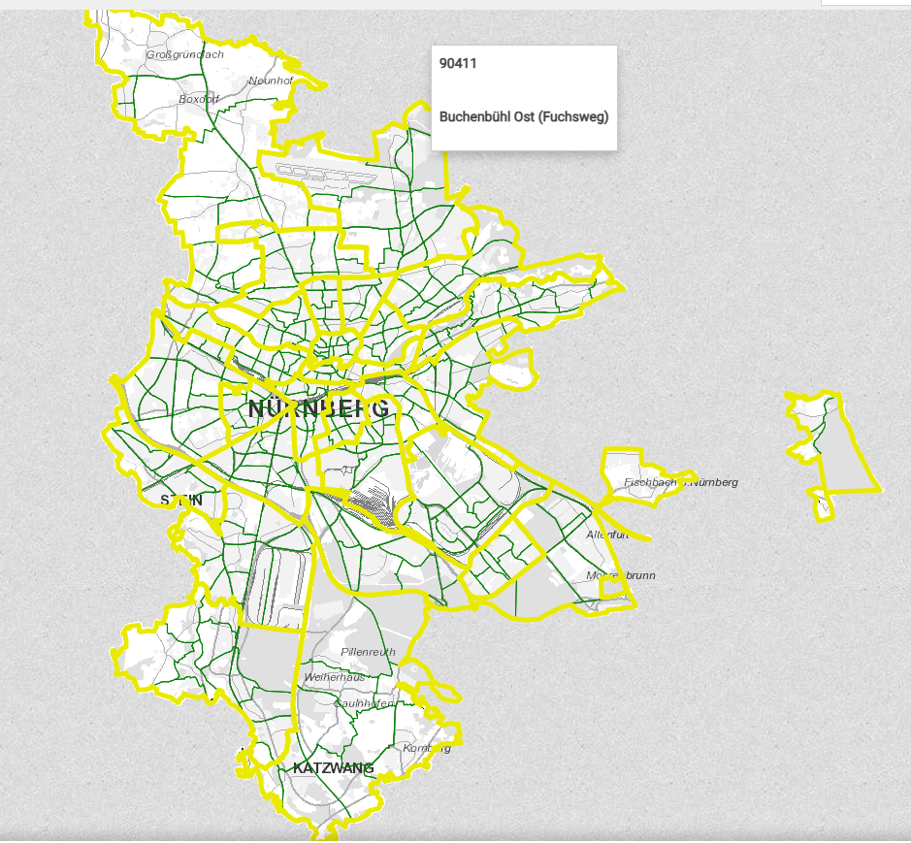The image size is (911, 843).
Task: Click the NÜRNBERG city label
Action: 319,408
